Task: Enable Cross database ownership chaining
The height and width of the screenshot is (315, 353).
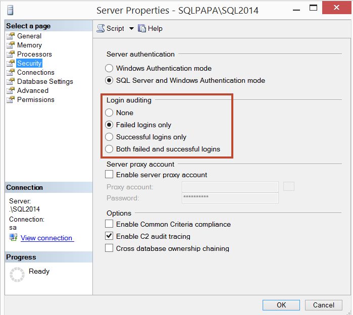Action: point(109,248)
